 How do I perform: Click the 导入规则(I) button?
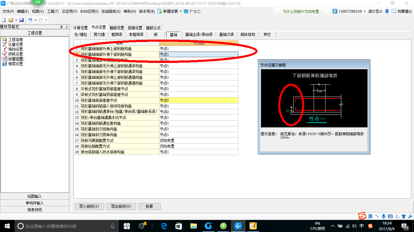pos(89,206)
